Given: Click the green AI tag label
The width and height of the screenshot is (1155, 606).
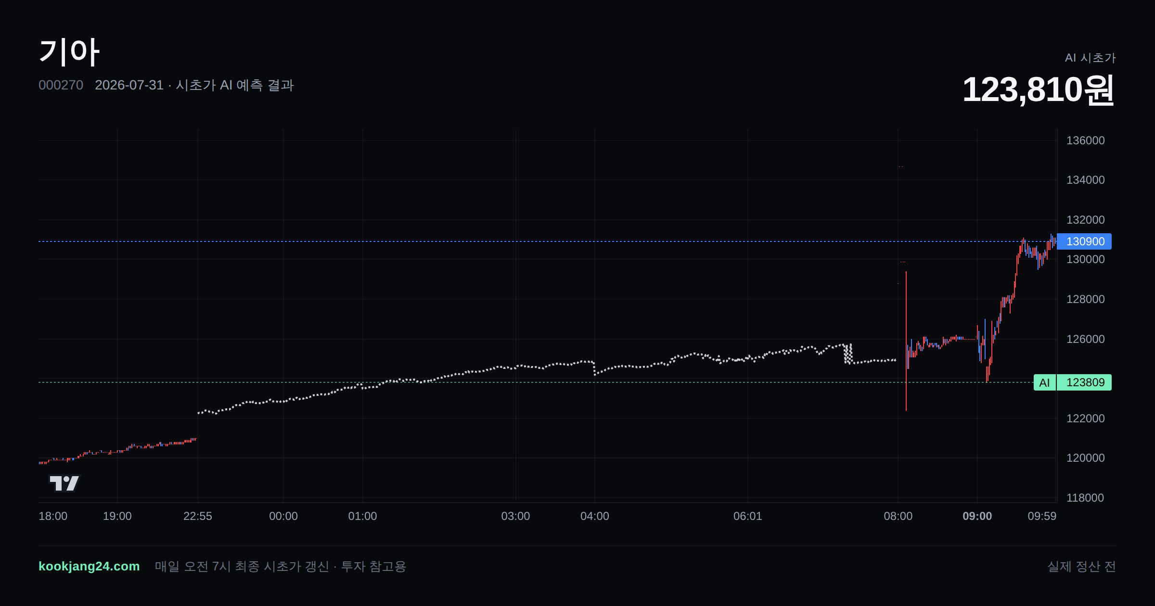Looking at the screenshot, I should click(x=1044, y=382).
